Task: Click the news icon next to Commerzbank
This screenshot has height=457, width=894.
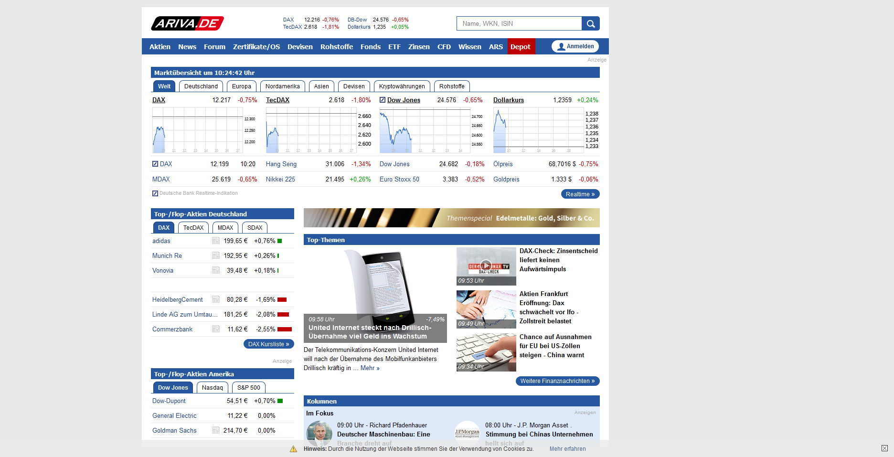Action: 216,329
